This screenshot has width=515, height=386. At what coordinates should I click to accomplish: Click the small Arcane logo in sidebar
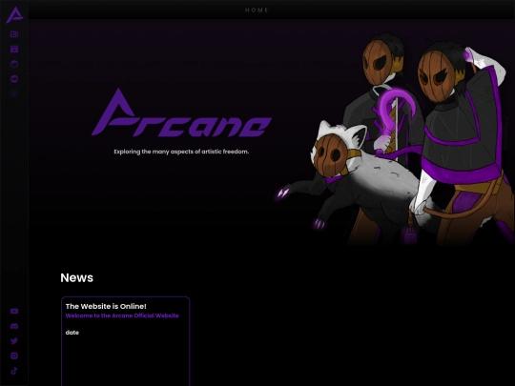(14, 14)
